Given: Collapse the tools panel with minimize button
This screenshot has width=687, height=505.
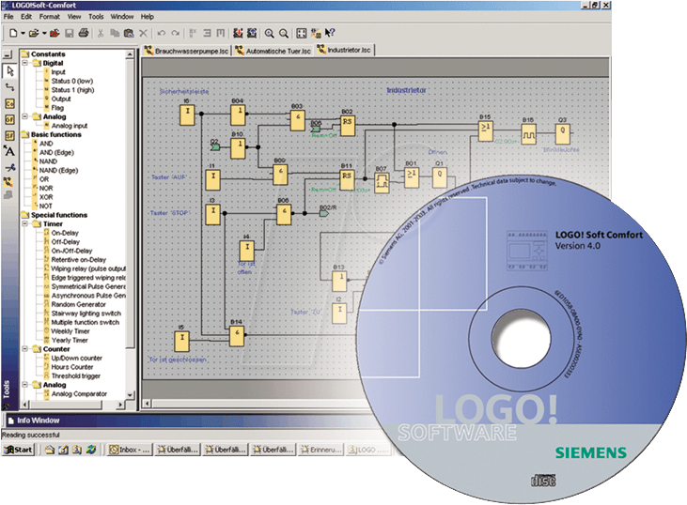Looking at the screenshot, I should coord(8,55).
